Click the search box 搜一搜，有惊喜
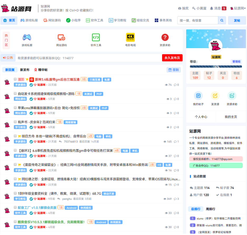 pos(198,20)
